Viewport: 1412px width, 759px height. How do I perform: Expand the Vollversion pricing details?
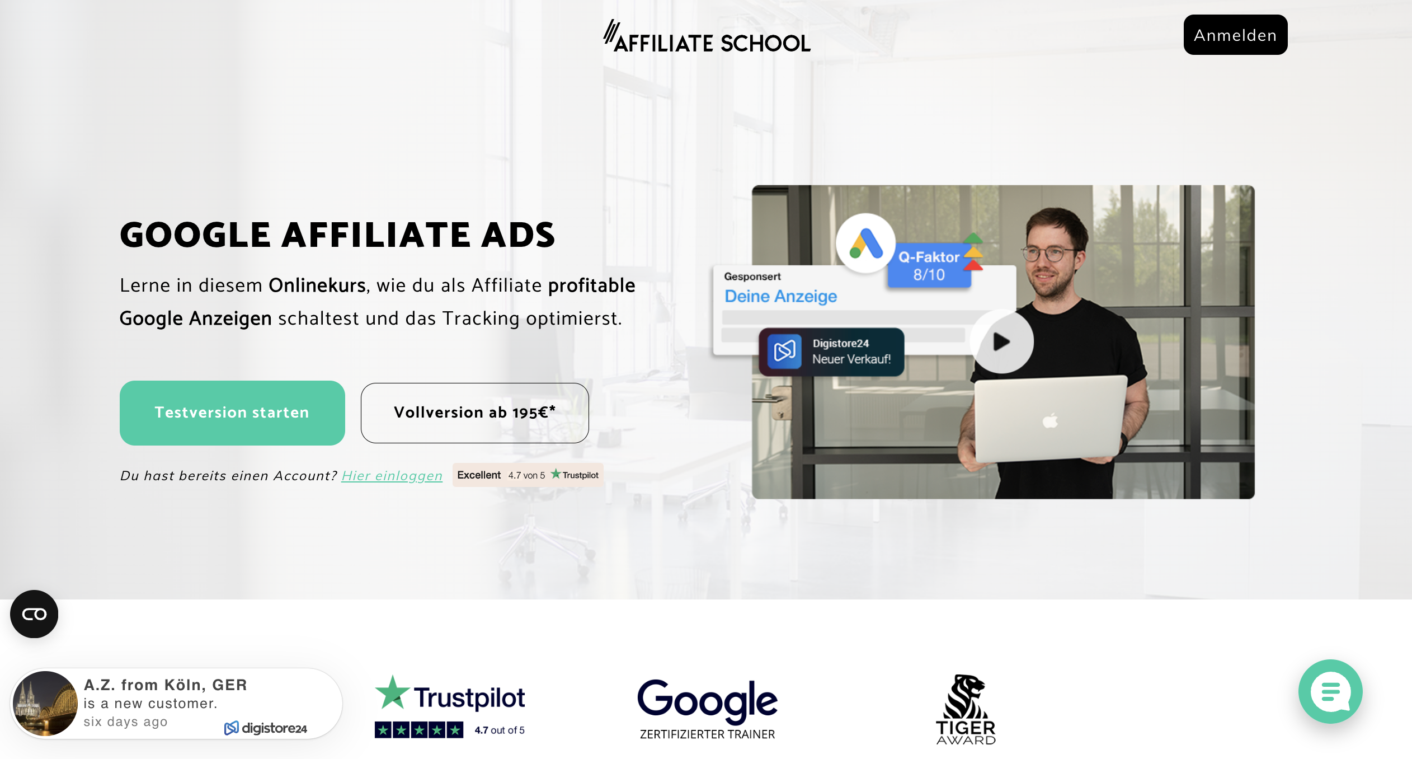click(x=473, y=412)
